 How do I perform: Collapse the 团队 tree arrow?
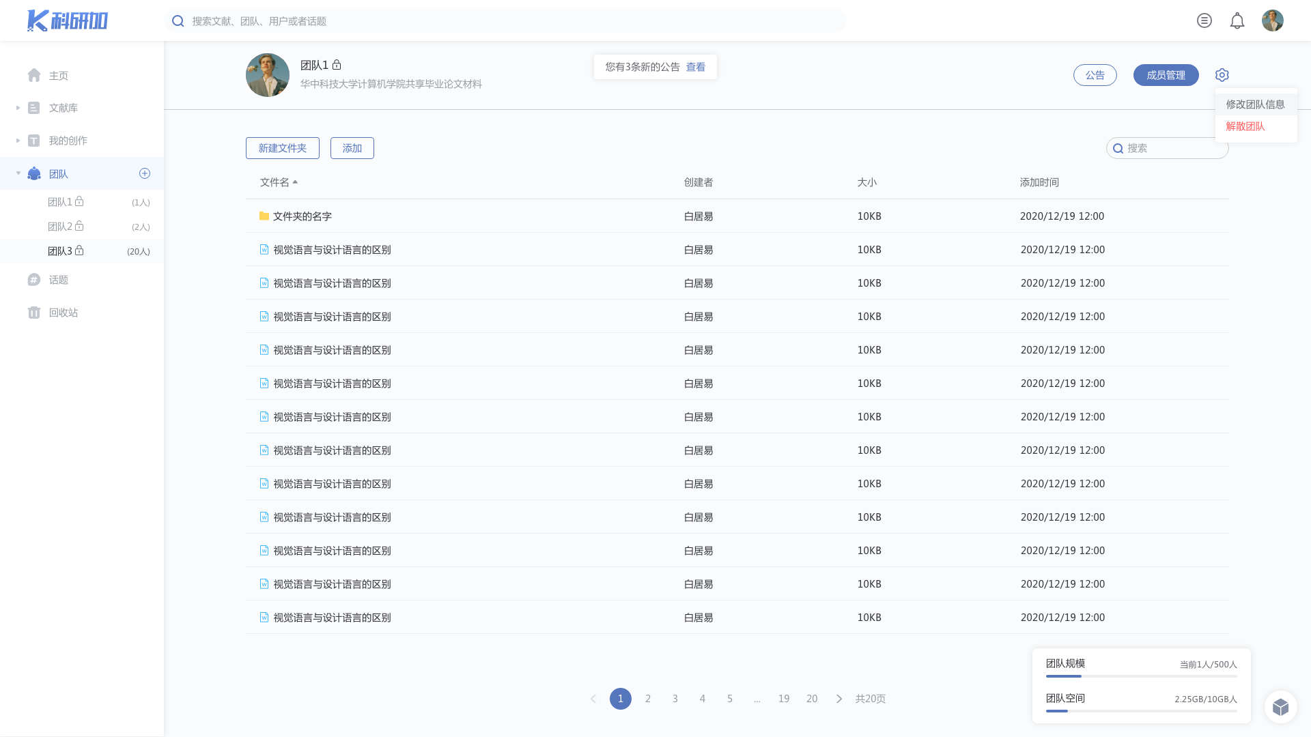click(18, 173)
